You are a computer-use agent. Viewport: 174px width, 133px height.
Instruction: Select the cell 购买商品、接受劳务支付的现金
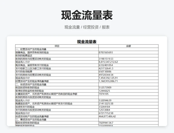click(x=57, y=65)
